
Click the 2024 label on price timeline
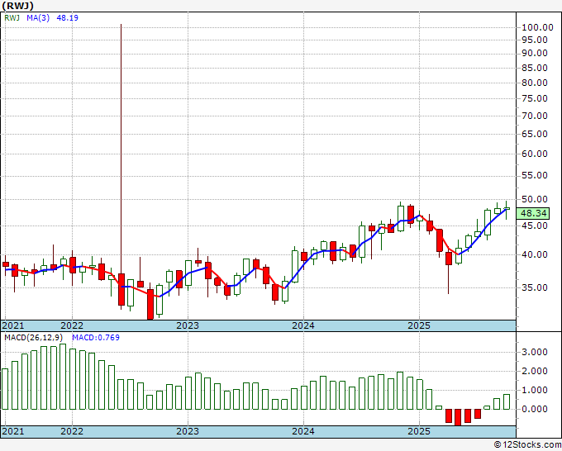(303, 325)
